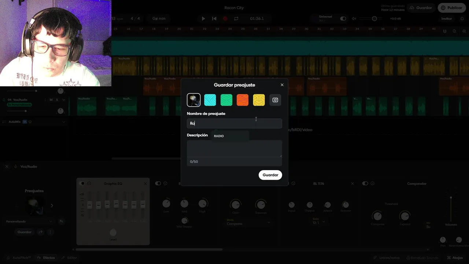Switch to the AutoPitch tab
The image size is (469, 264).
pyautogui.click(x=19, y=258)
